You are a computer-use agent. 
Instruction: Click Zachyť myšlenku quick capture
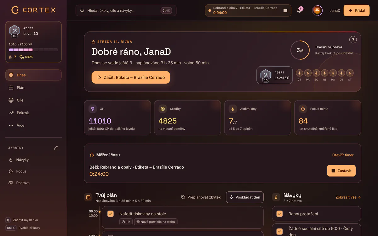(22, 220)
